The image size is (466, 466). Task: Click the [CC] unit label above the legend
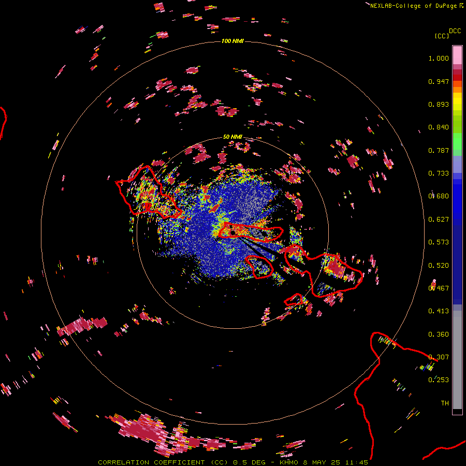pyautogui.click(x=442, y=36)
